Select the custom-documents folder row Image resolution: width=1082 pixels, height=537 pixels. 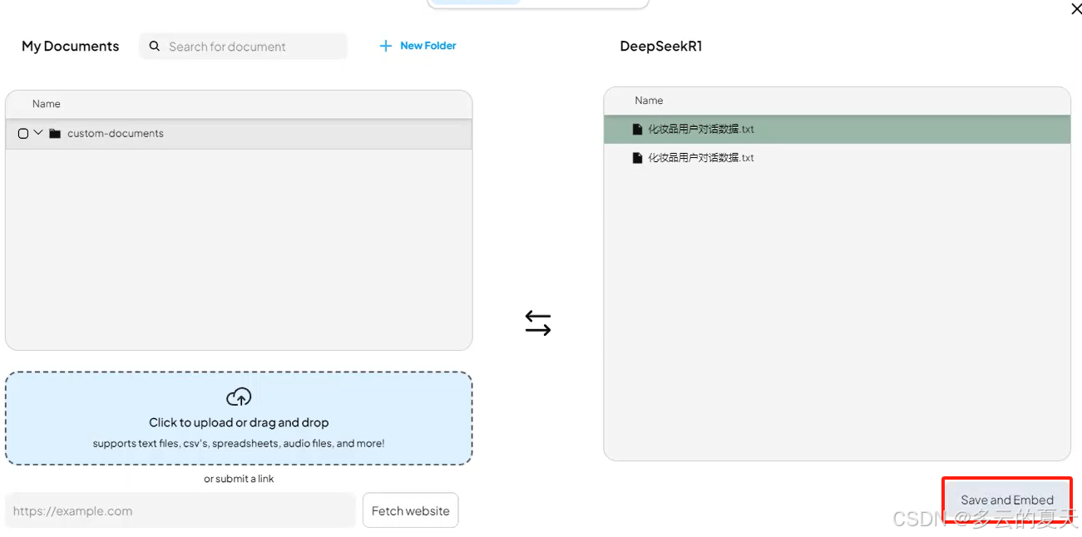[x=239, y=134]
